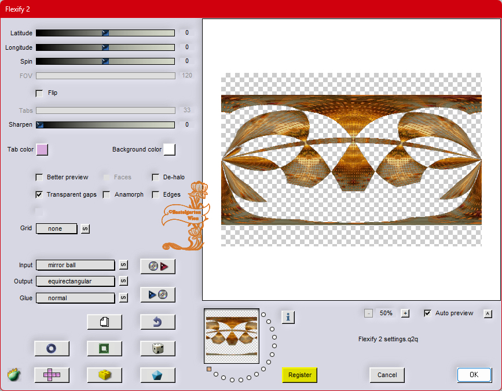Expand the Grid dropdown set to none
Viewport: 502px width, 391px height.
tap(56, 228)
